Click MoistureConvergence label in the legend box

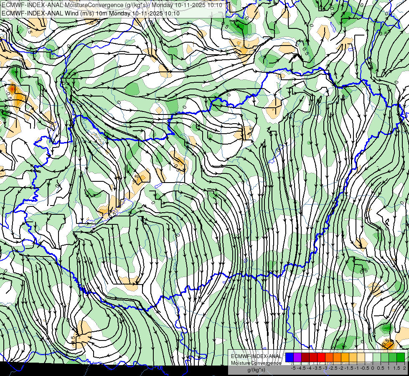click(256, 363)
